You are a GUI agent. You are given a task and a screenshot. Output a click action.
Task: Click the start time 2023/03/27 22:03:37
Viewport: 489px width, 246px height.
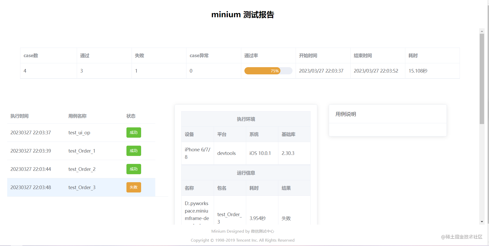[321, 71]
